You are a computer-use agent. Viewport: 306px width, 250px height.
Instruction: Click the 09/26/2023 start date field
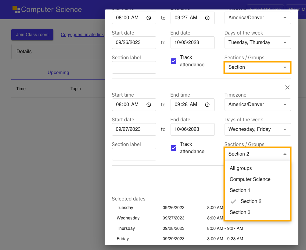tap(134, 42)
